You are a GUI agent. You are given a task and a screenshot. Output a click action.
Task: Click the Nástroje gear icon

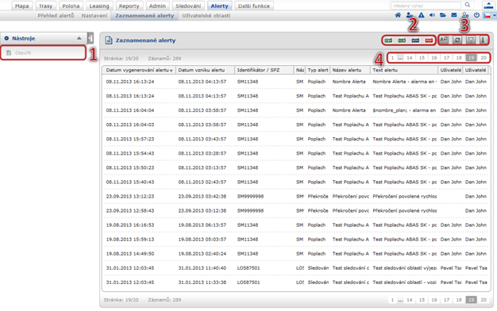[6, 38]
